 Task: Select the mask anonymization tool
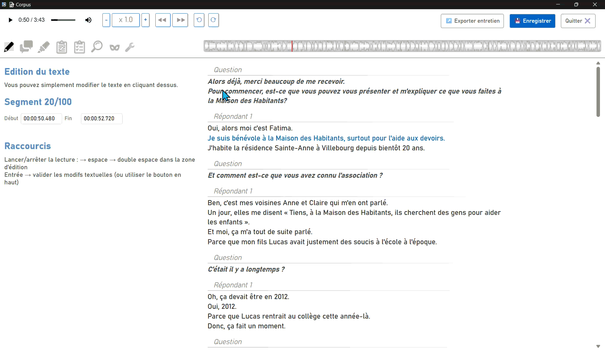[x=115, y=48]
